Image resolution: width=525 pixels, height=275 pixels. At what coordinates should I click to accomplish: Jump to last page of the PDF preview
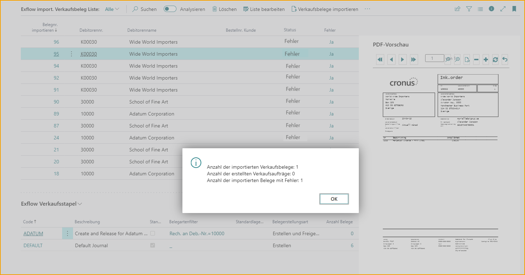[x=414, y=59]
